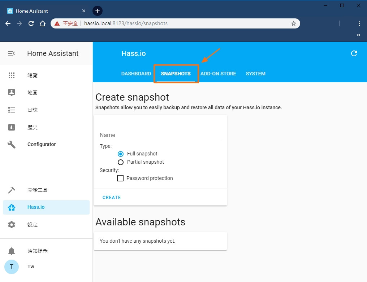Click the 通知提示 sidebar label

pyautogui.click(x=38, y=251)
